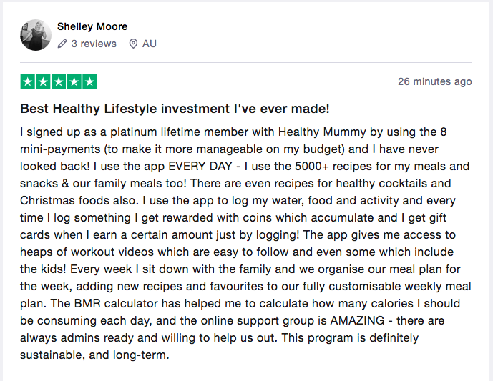Click the pencil icon beside review count
Viewport: 493px width, 381px height.
click(x=62, y=44)
